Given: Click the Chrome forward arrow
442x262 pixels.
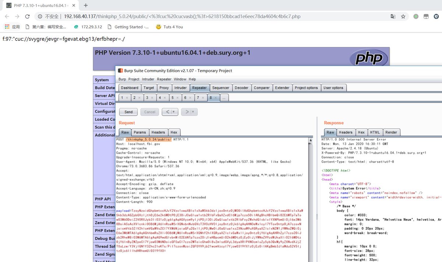Looking at the screenshot, I should [17, 16].
